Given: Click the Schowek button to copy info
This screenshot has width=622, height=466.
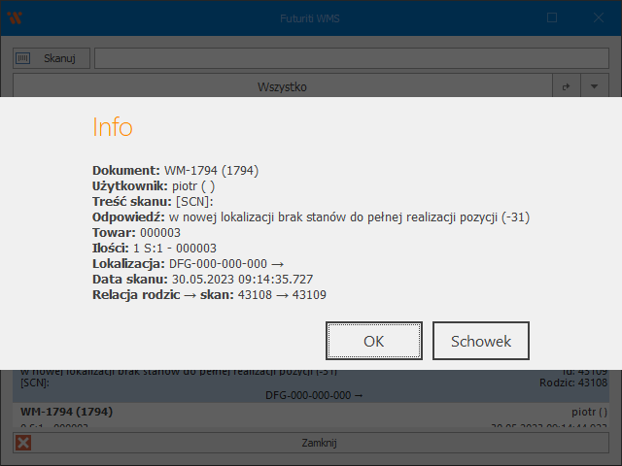Looking at the screenshot, I should (481, 341).
